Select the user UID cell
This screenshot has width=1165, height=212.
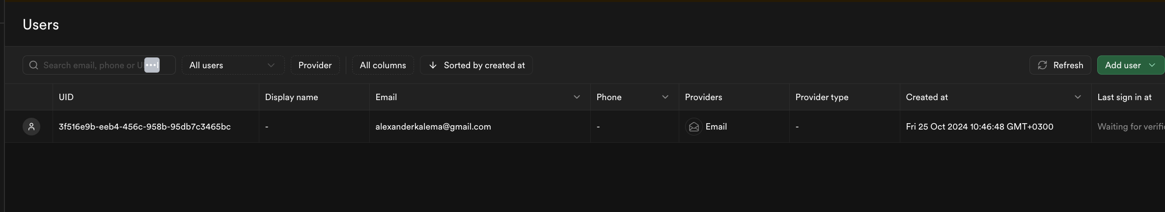[x=144, y=127]
